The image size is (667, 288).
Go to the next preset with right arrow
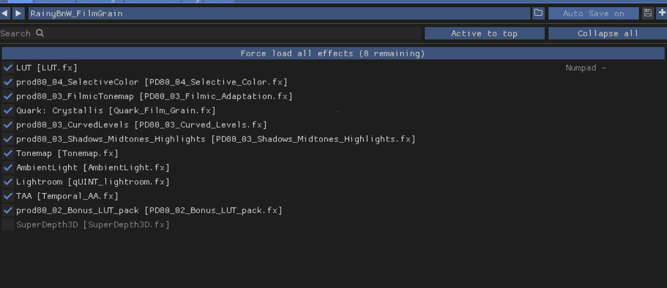[x=19, y=13]
